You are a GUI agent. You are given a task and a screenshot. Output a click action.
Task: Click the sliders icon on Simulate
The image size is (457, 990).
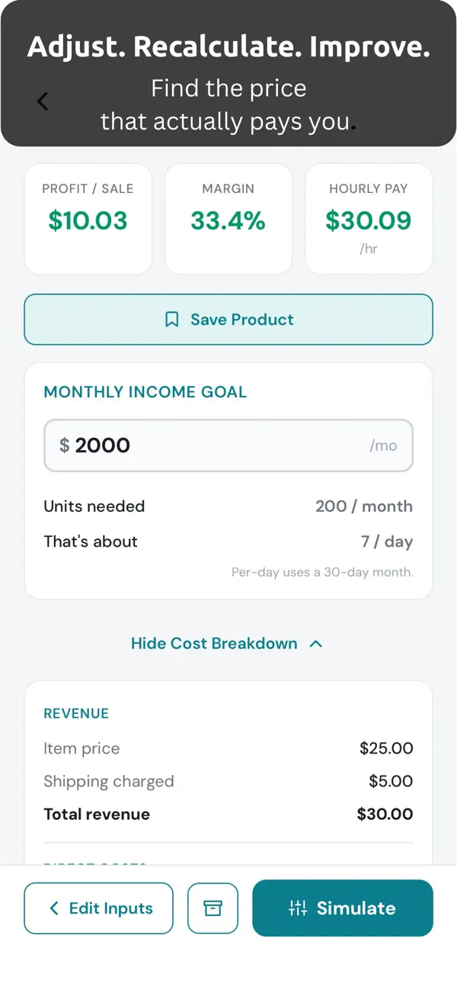pyautogui.click(x=298, y=908)
